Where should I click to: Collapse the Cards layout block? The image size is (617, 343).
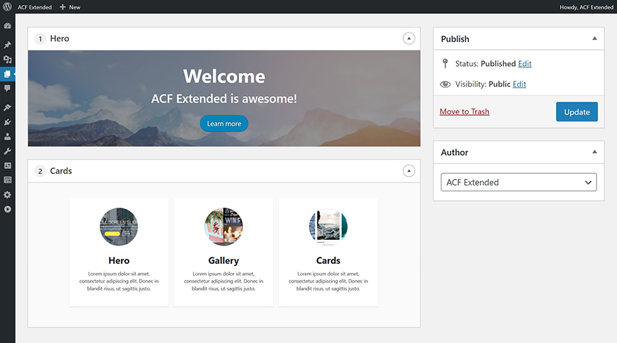coord(409,170)
